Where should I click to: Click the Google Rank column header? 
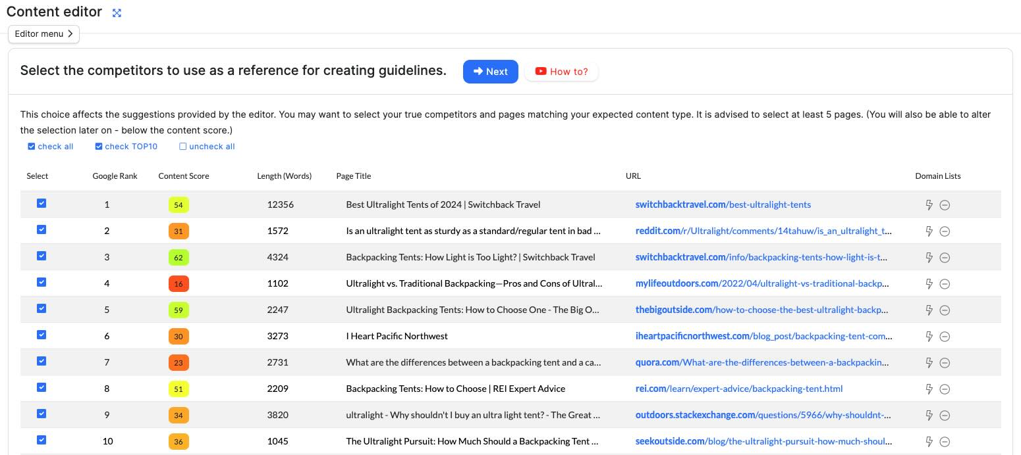point(115,176)
